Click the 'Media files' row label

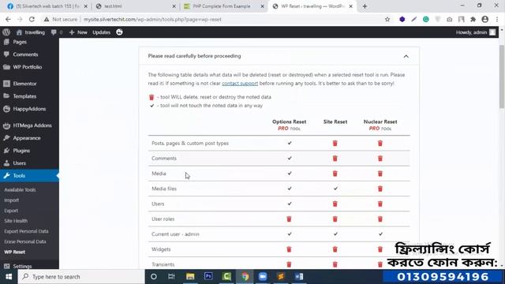point(164,189)
